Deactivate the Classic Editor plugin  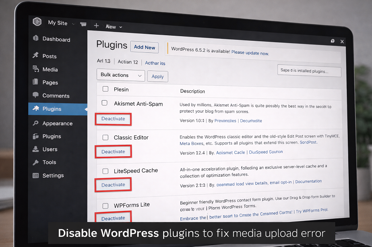pos(113,152)
